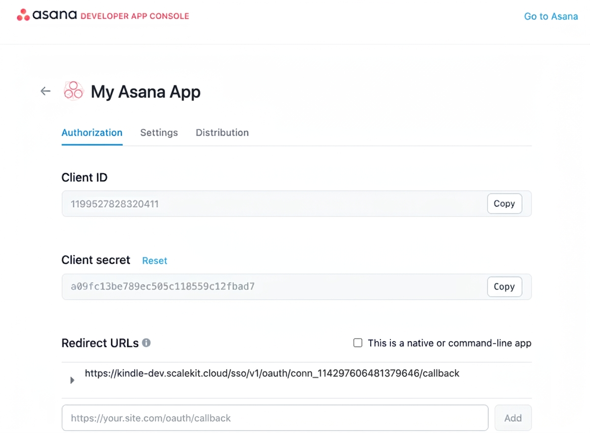Reset the client secret
The height and width of the screenshot is (433, 590).
(154, 260)
